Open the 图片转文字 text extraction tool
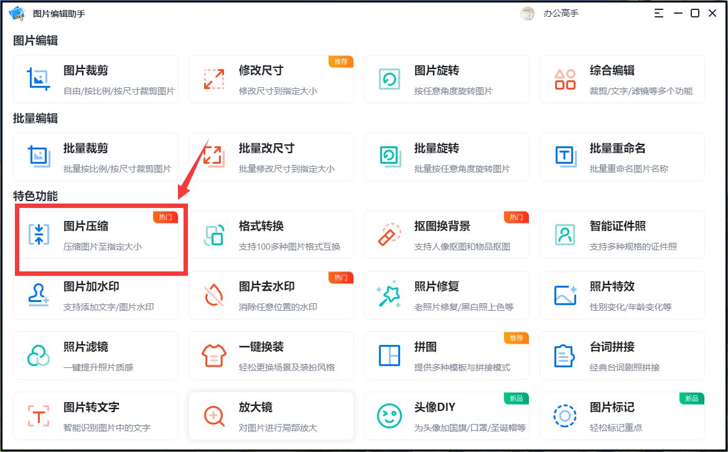The width and height of the screenshot is (728, 452). (x=96, y=416)
